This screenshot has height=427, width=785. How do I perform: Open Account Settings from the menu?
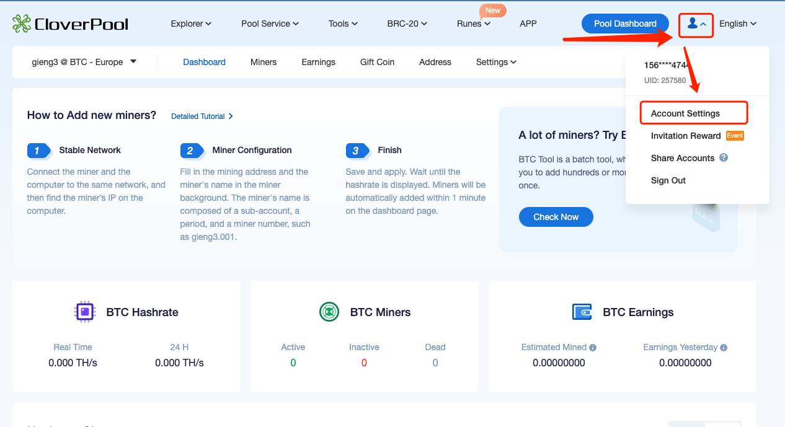click(685, 113)
